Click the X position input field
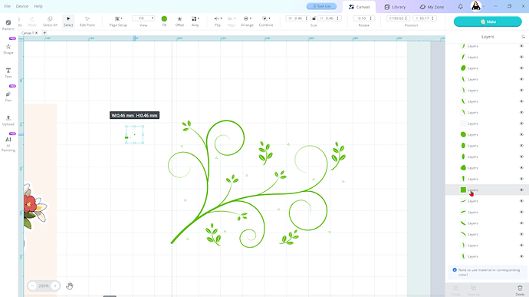The height and width of the screenshot is (297, 529). click(398, 18)
